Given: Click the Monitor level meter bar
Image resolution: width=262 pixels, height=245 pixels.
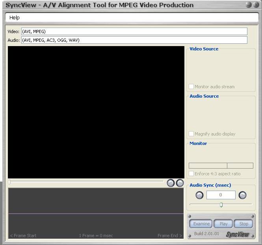Looking at the screenshot, I should point(221,166).
